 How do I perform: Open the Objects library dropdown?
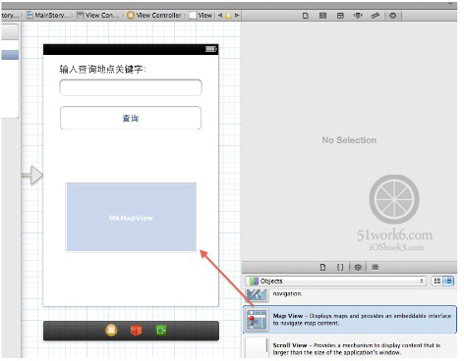click(x=335, y=281)
